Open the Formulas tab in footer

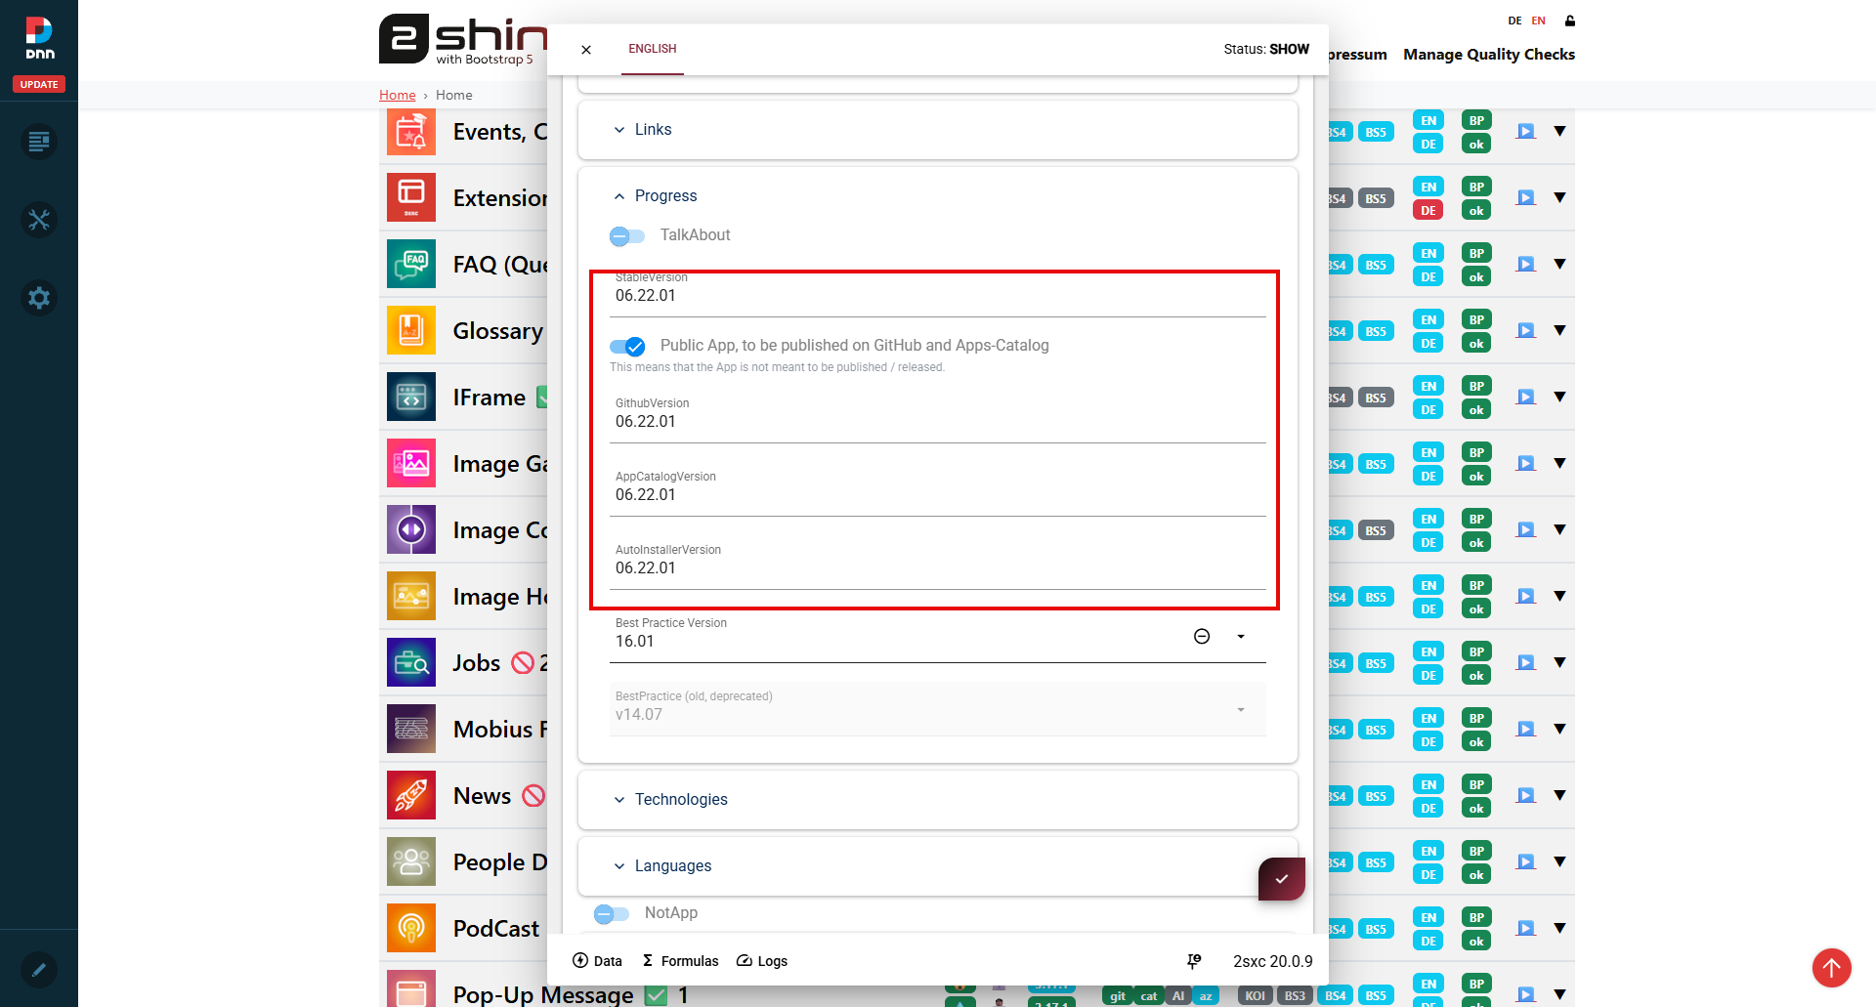click(680, 961)
